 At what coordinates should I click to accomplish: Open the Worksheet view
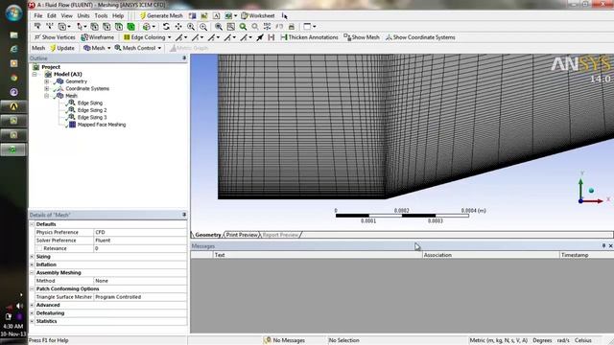click(x=258, y=15)
